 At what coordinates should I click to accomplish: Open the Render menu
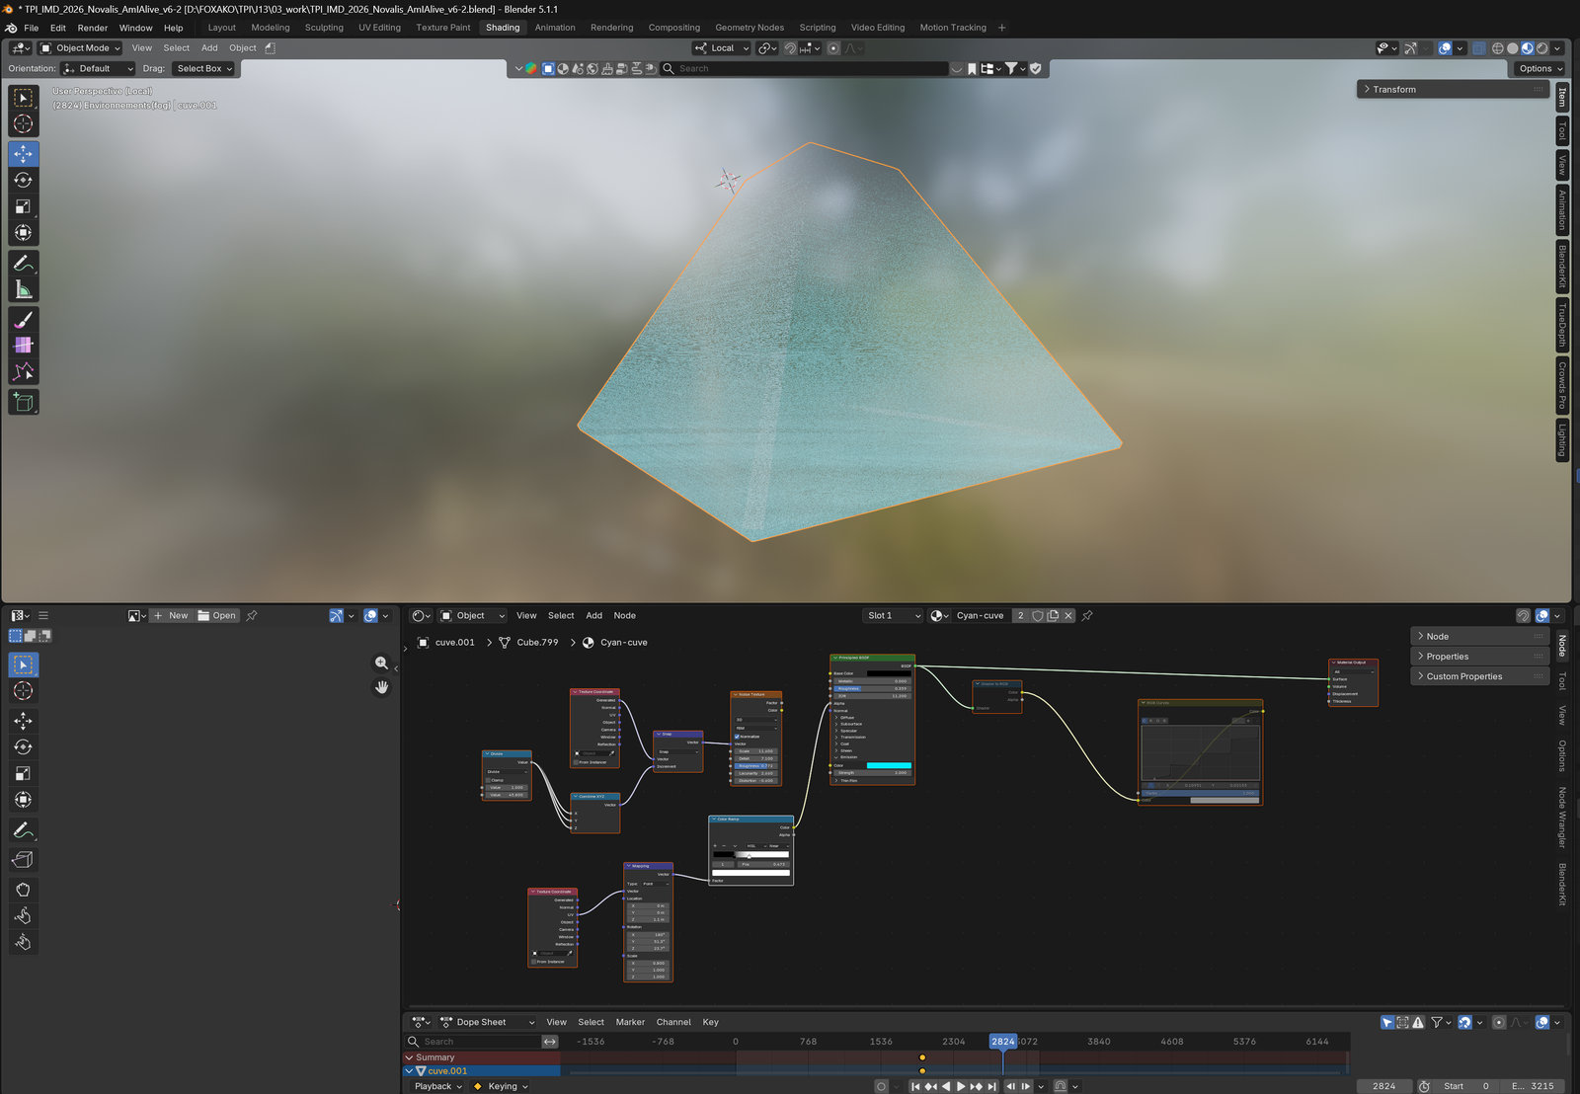[x=93, y=28]
